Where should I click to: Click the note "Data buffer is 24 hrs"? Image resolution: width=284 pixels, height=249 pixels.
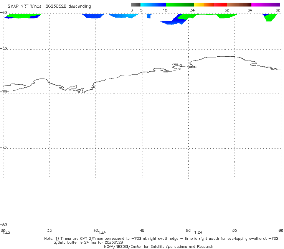(x=78, y=242)
